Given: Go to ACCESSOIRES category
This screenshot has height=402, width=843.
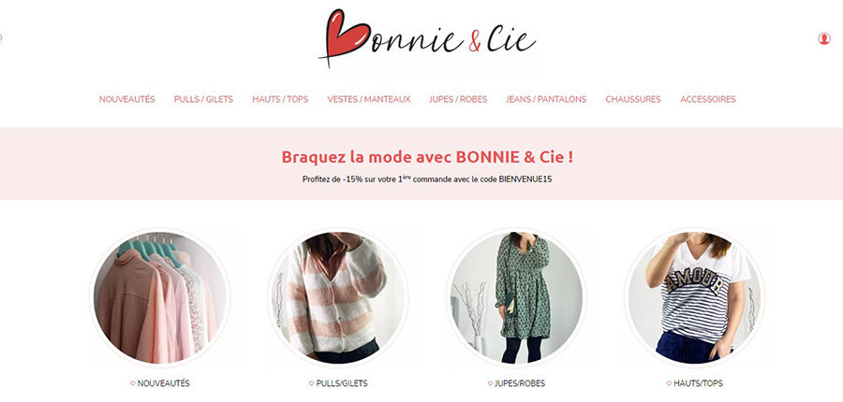Looking at the screenshot, I should click(708, 99).
